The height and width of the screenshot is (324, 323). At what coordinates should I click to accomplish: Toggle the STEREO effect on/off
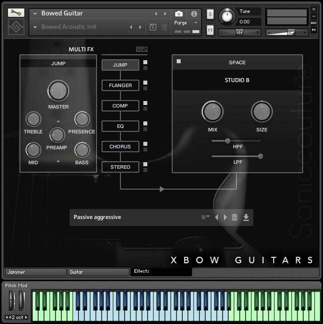click(145, 164)
